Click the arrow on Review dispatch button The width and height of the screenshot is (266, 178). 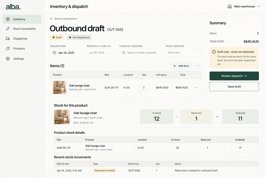pyautogui.click(x=245, y=76)
